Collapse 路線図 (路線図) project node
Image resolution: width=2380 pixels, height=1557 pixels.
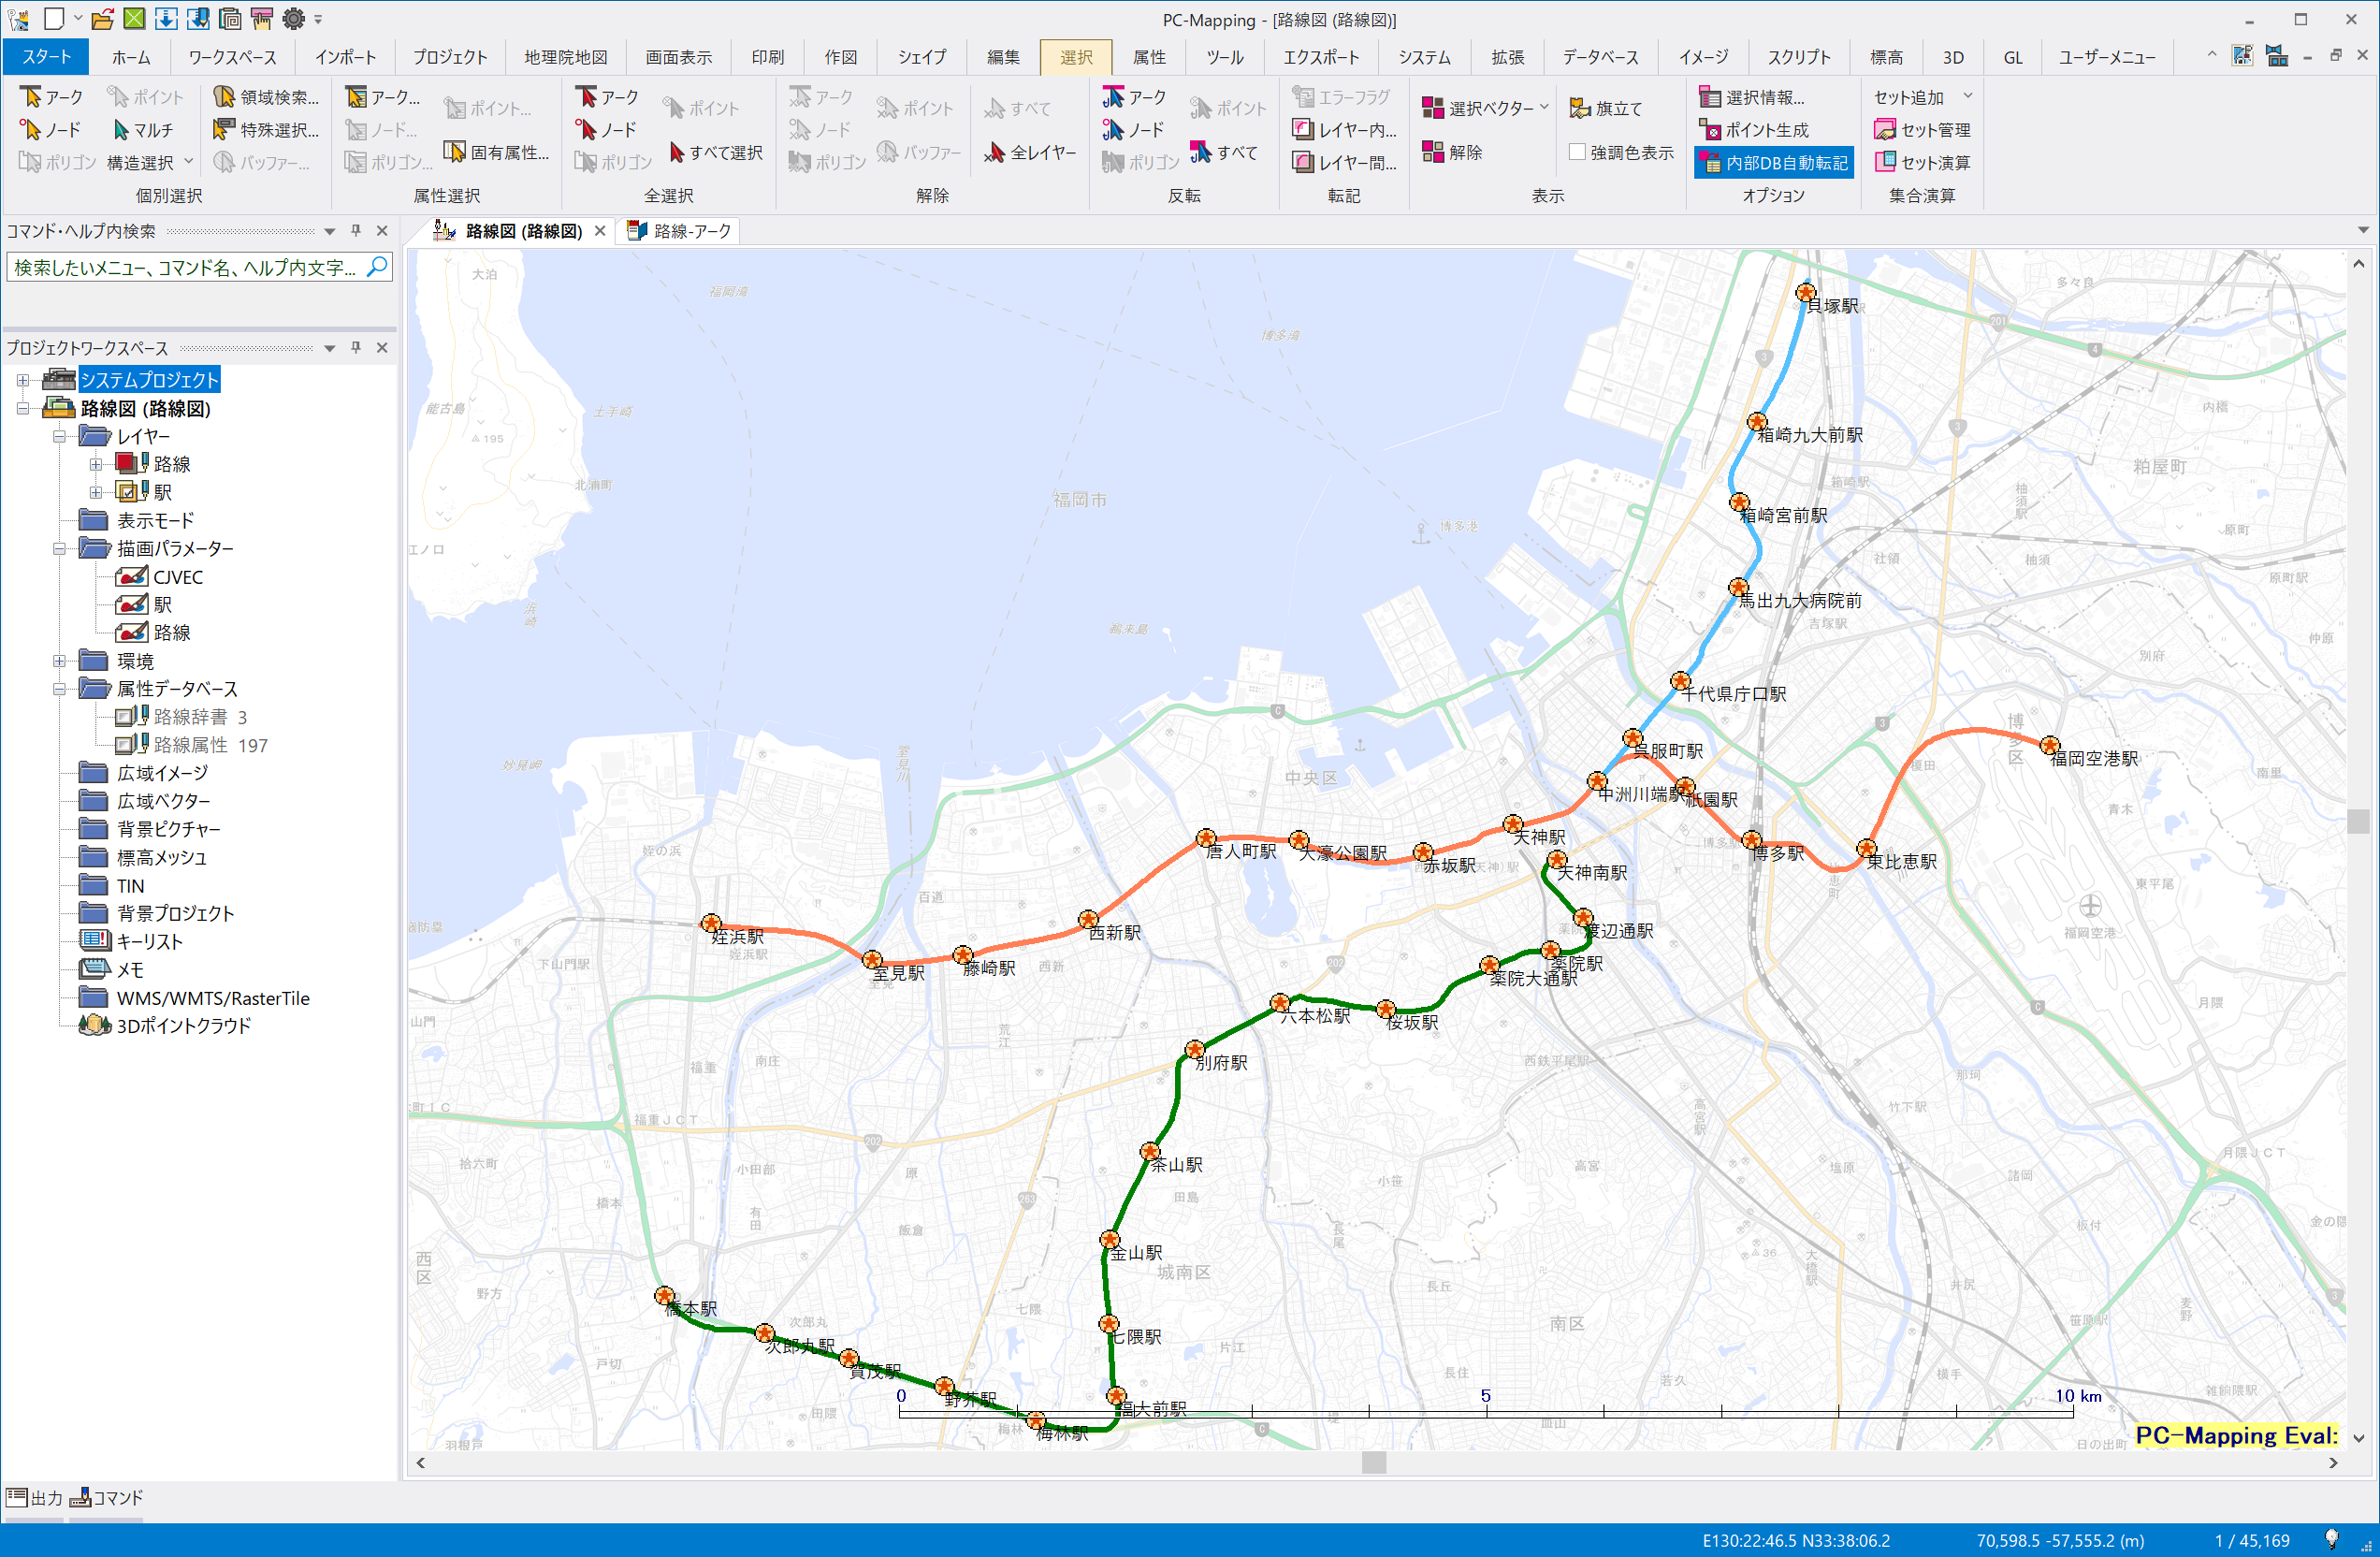(23, 408)
